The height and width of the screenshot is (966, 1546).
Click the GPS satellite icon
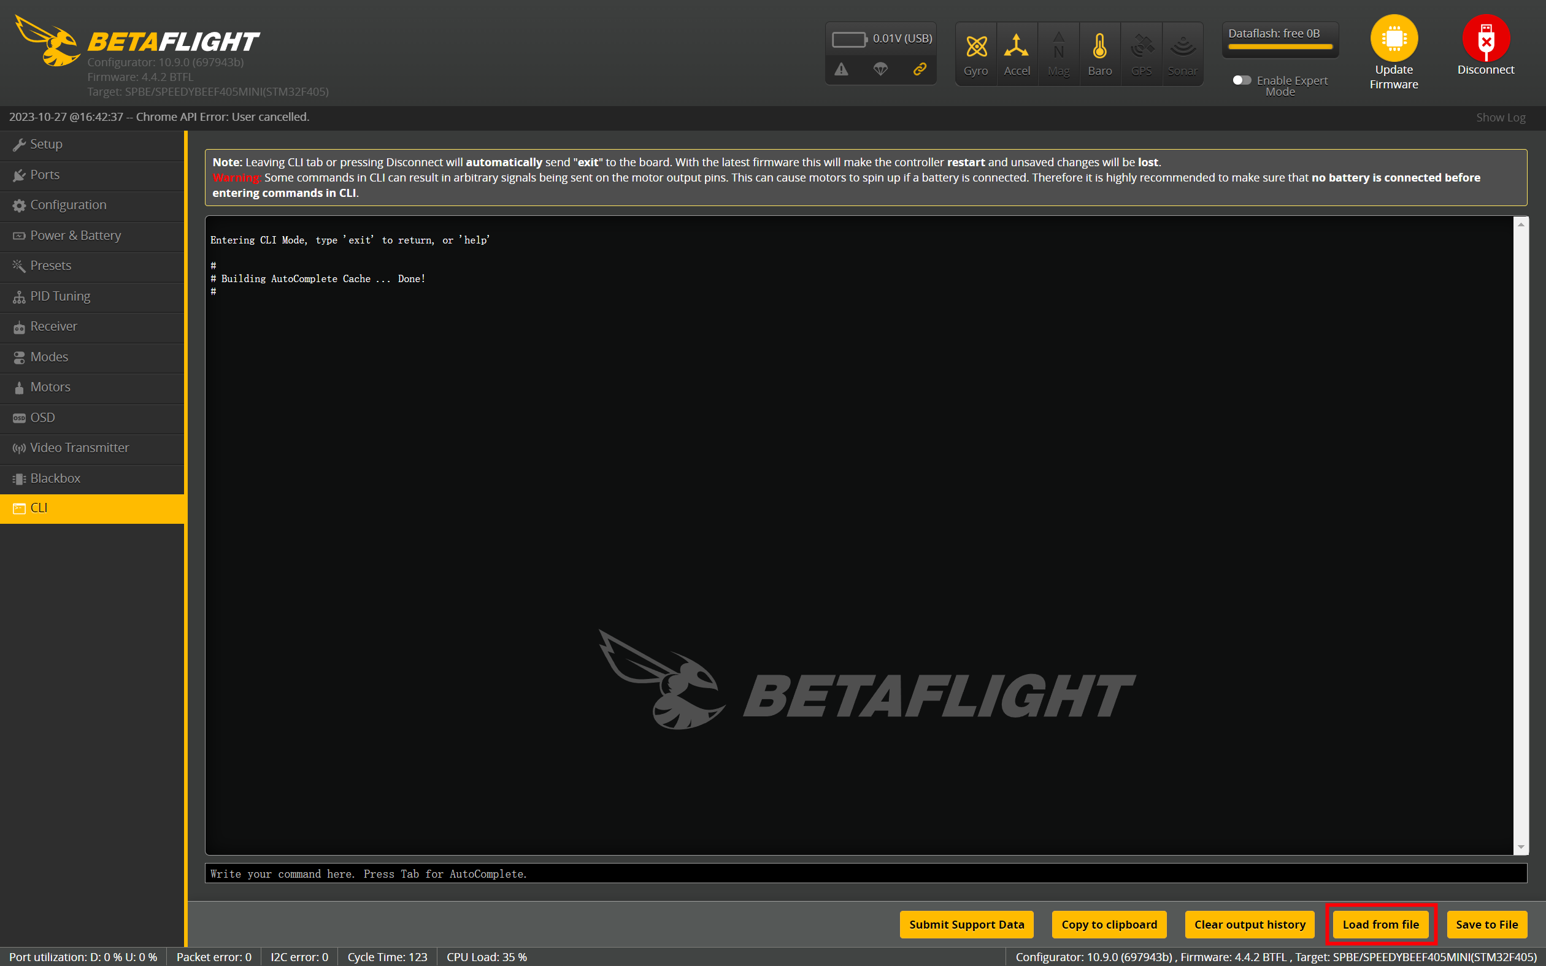(x=1141, y=46)
